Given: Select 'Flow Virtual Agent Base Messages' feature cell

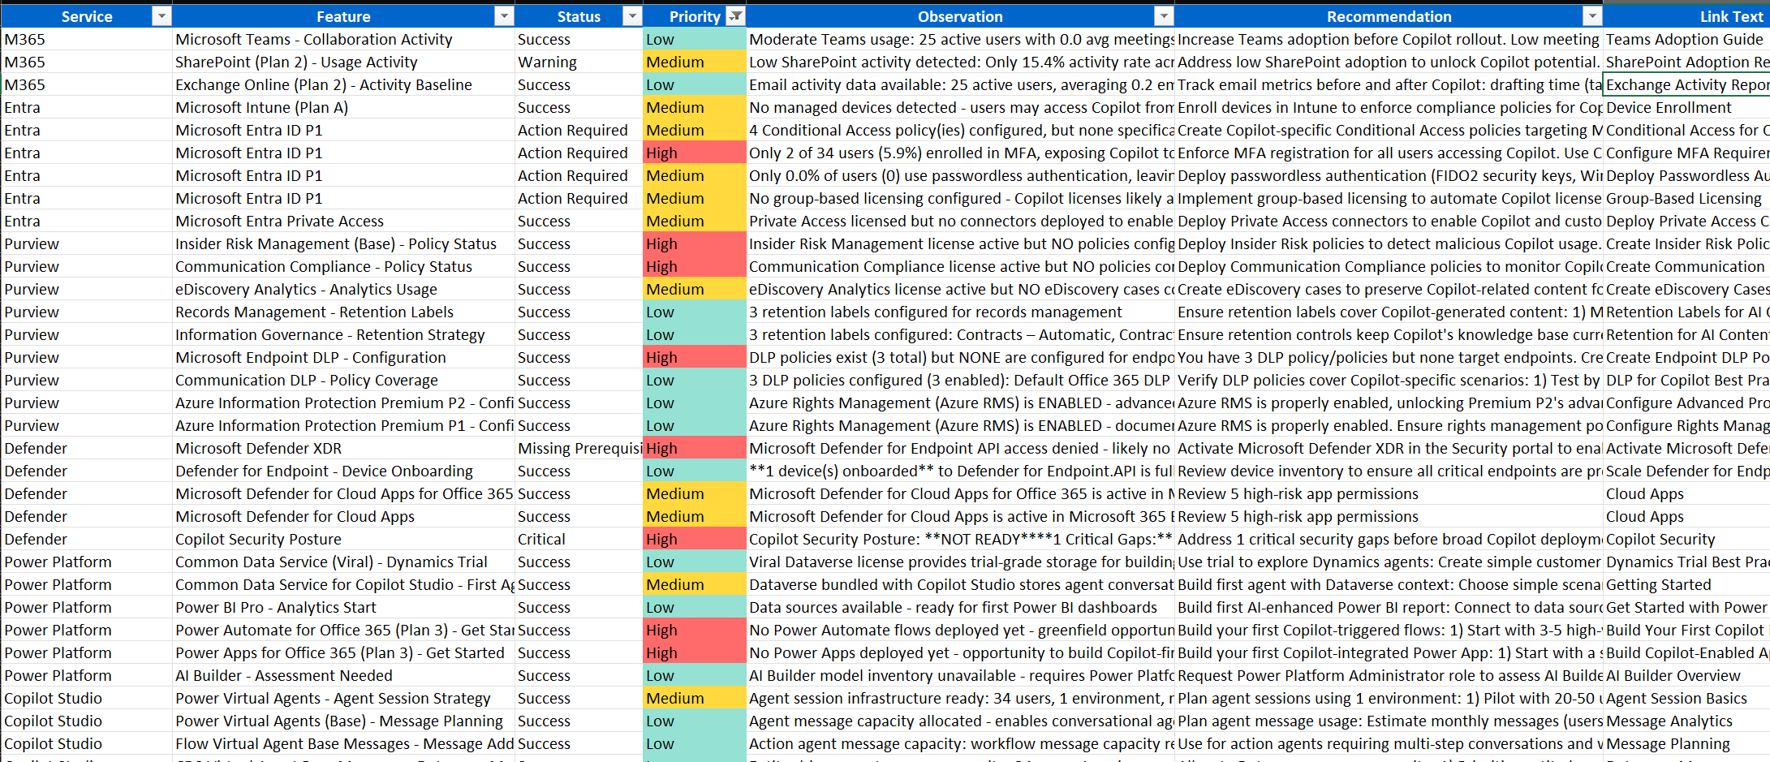Looking at the screenshot, I should click(343, 743).
